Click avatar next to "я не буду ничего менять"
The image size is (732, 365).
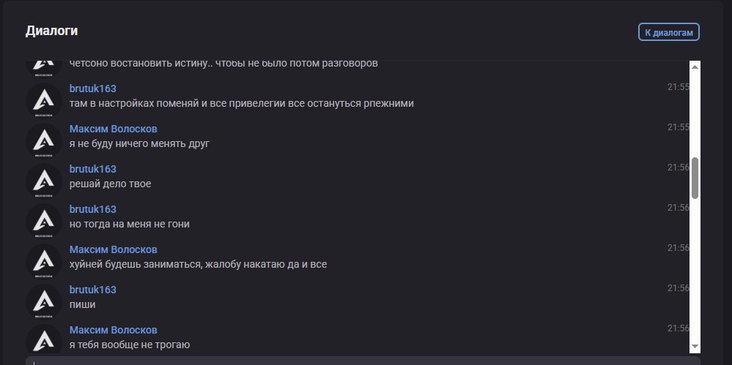[x=44, y=140]
